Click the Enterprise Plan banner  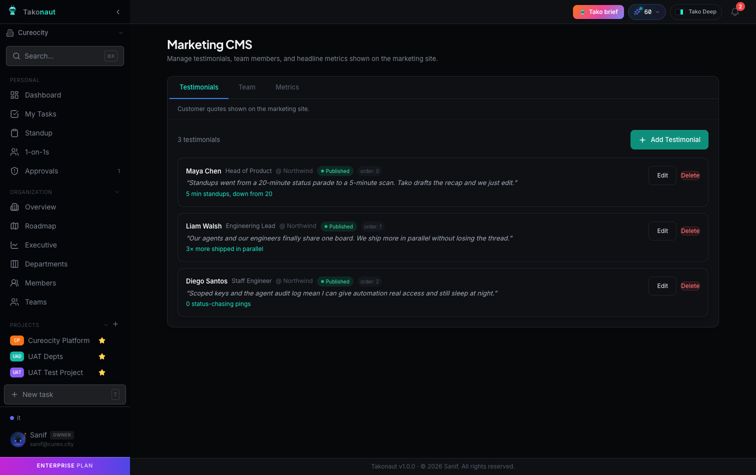65,465
